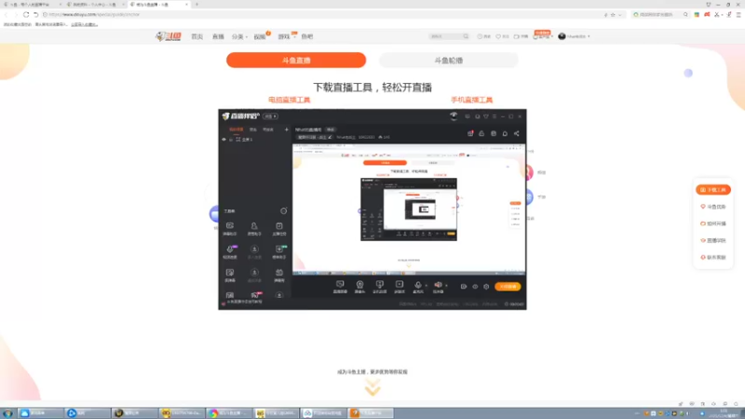Open the streaming app hamburger menu
Image resolution: width=745 pixels, height=419 pixels.
(x=494, y=116)
